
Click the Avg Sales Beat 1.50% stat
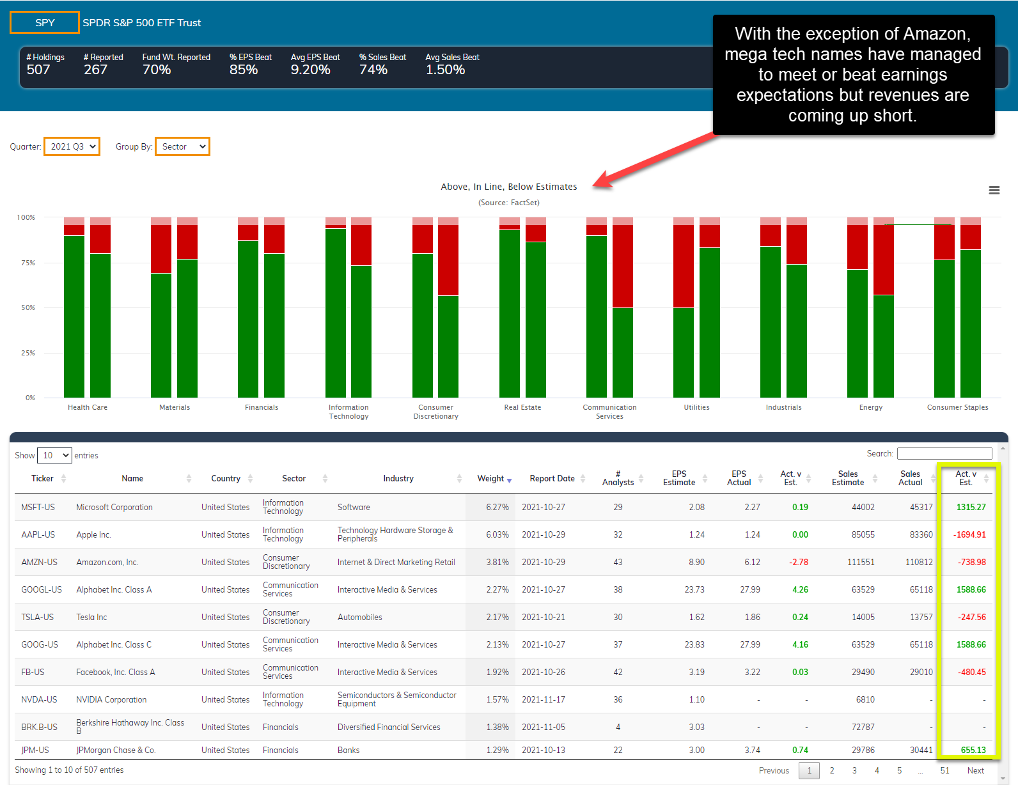tap(452, 64)
